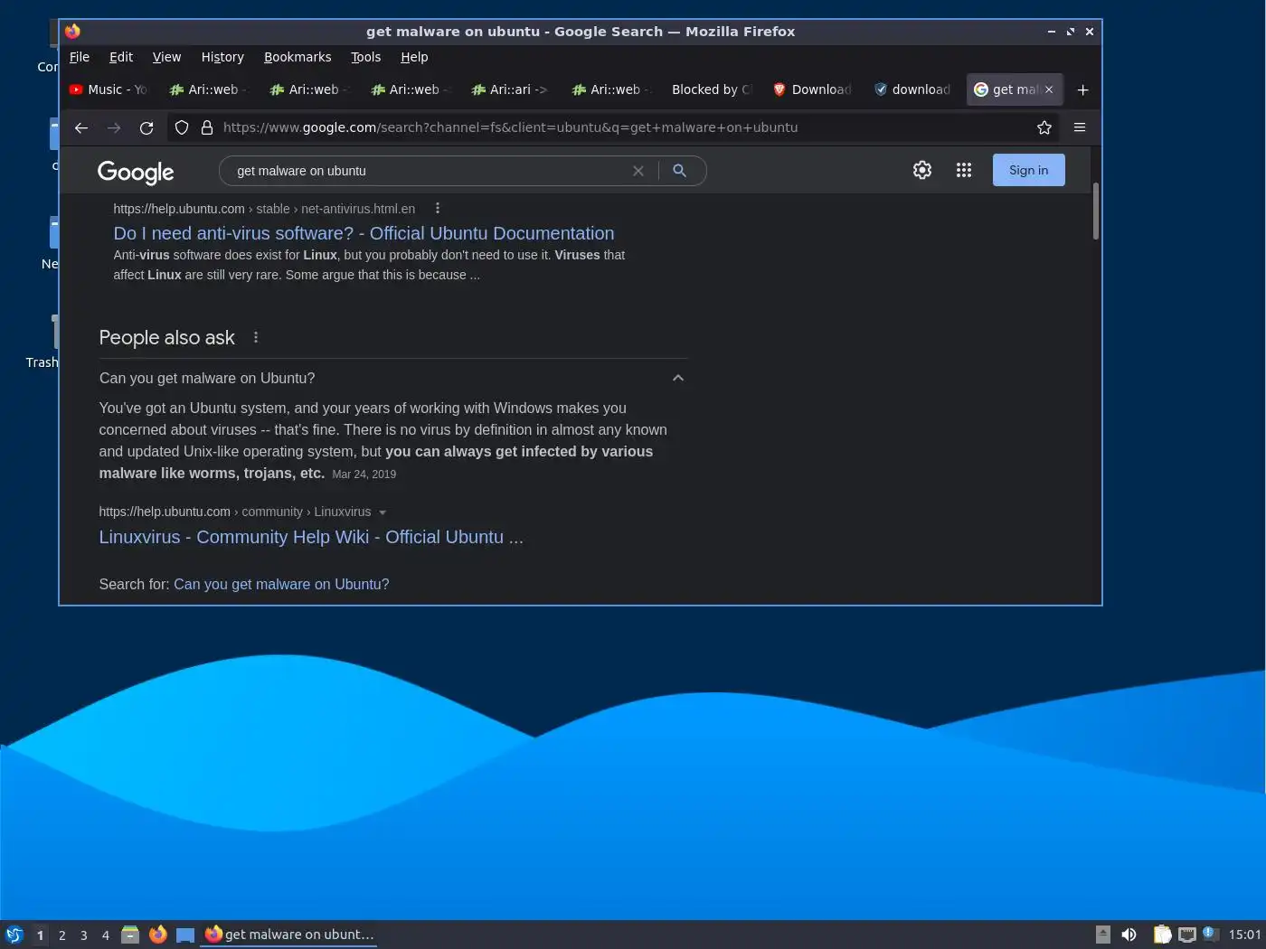The width and height of the screenshot is (1266, 949).
Task: Switch to the Music - YouTube tab
Action: (109, 89)
